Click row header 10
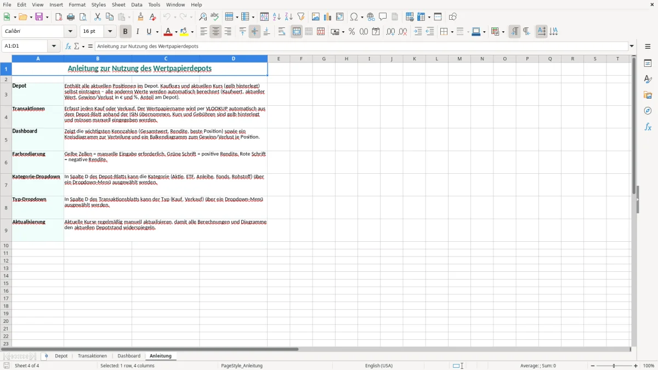 [6, 245]
